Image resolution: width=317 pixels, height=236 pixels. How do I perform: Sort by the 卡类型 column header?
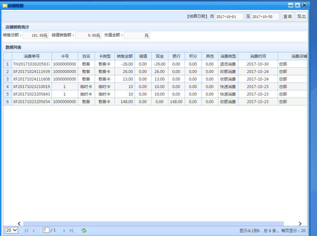[105, 56]
